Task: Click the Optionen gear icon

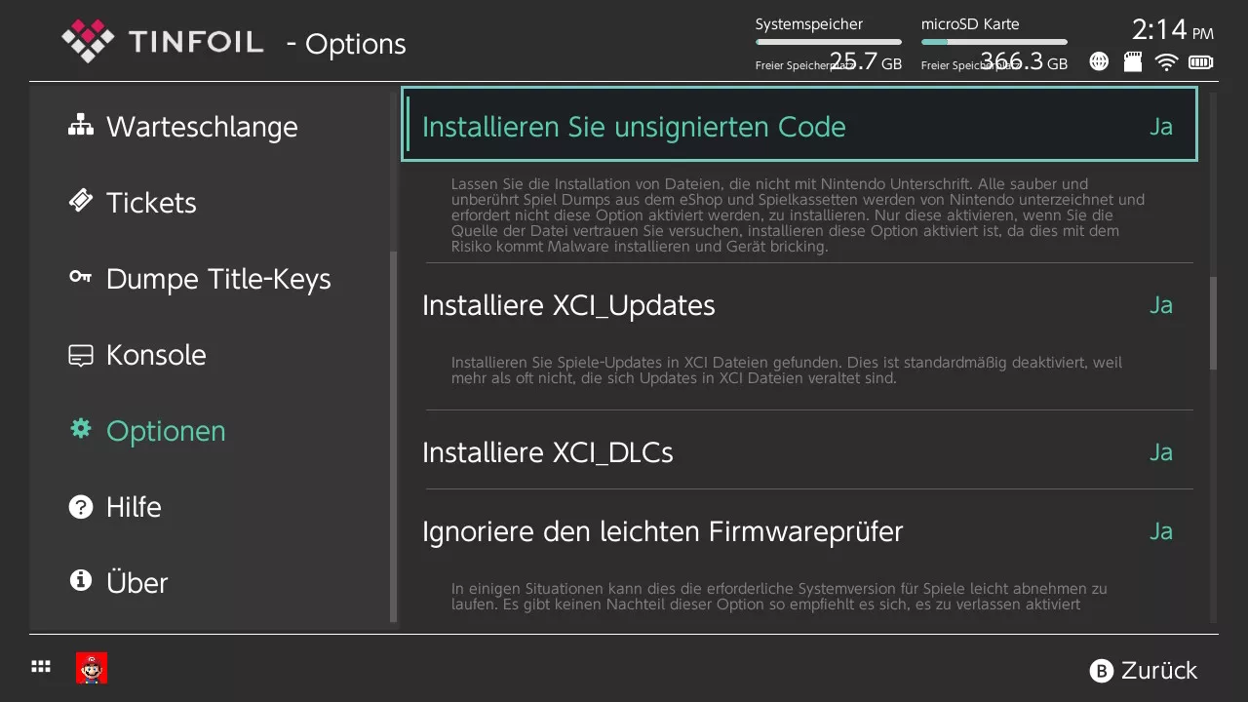Action: (x=80, y=429)
